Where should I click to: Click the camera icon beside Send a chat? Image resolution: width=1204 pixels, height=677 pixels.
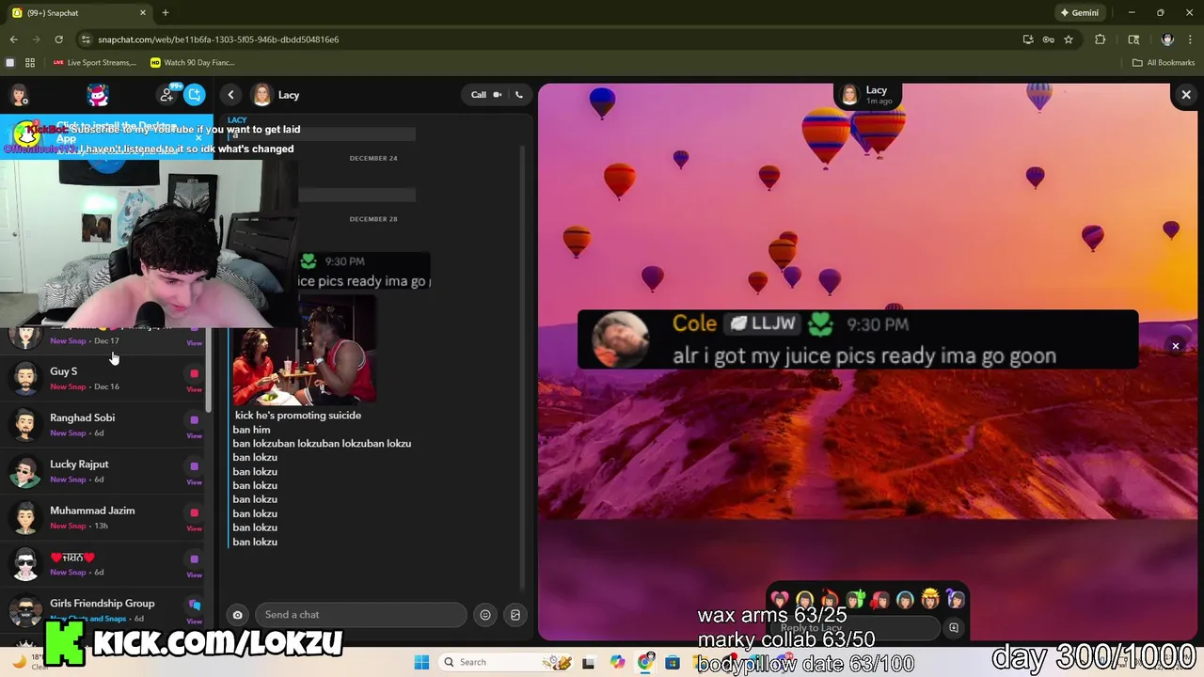click(x=237, y=615)
